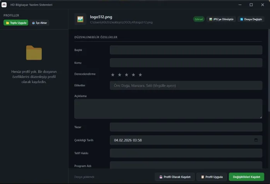The image size is (270, 184).
Task: Click the folder icon in the empty profiles panel
Action: [x=34, y=53]
